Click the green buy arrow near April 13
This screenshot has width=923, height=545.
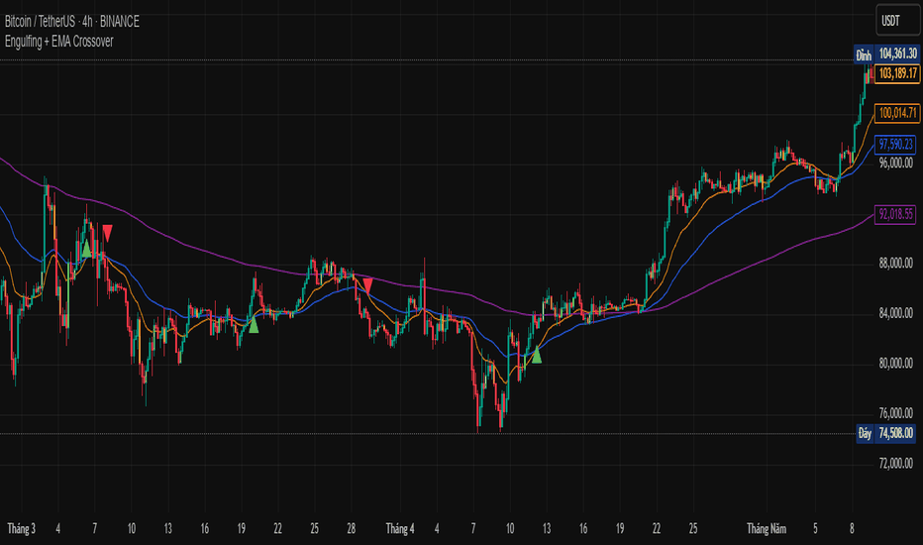coord(536,355)
